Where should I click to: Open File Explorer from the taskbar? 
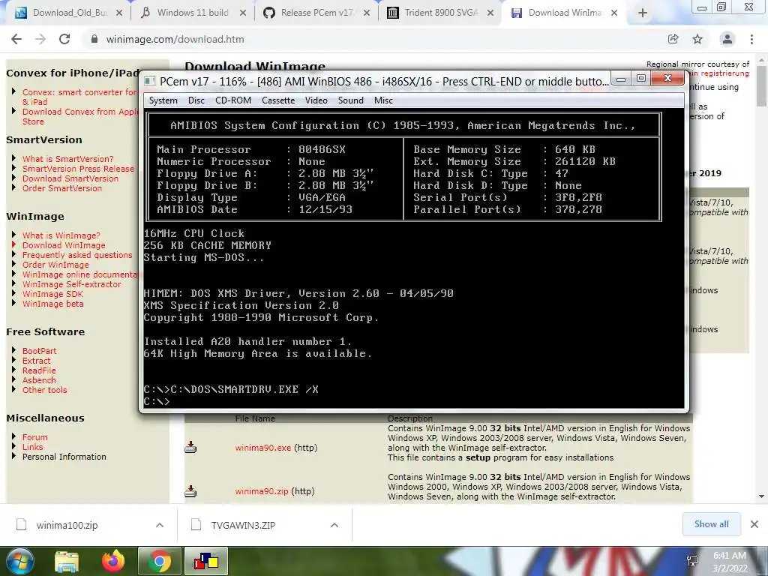pyautogui.click(x=67, y=562)
